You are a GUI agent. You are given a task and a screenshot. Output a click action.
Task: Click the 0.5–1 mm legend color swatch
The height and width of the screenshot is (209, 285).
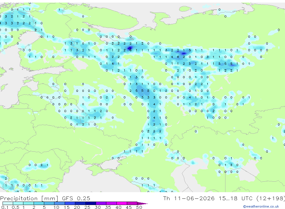coord(18,203)
